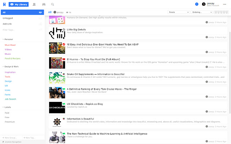The width and height of the screenshot is (231, 144).
Task: Click the New Group button
Action: point(11,138)
